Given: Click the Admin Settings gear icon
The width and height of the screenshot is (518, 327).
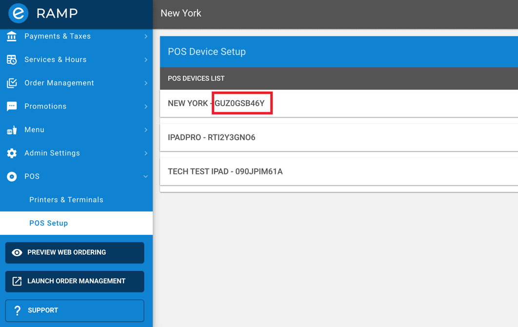Looking at the screenshot, I should click(12, 153).
